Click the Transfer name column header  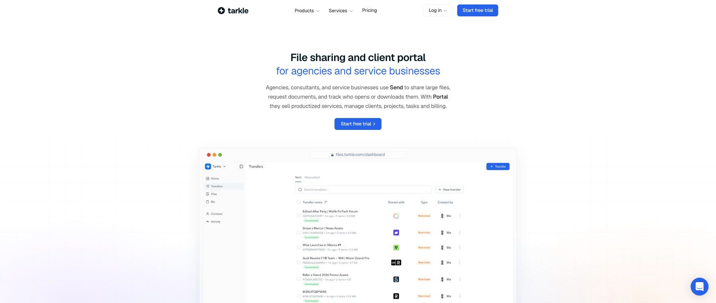click(313, 202)
